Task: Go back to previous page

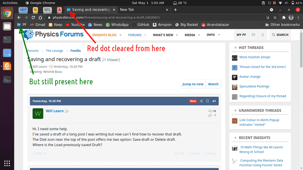Action: pyautogui.click(x=19, y=17)
